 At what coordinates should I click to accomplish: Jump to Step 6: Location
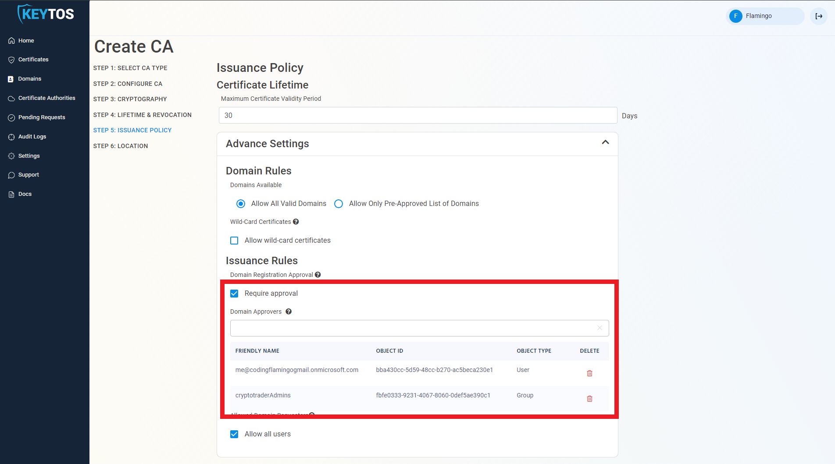[x=121, y=146]
